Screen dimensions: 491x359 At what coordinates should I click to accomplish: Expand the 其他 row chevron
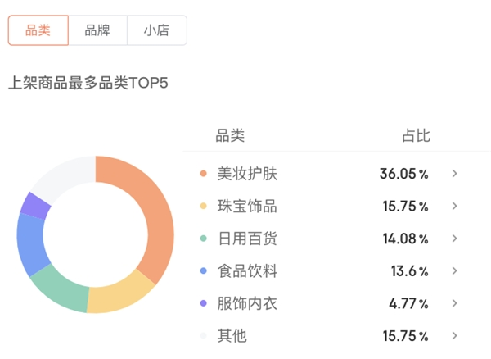coord(455,336)
